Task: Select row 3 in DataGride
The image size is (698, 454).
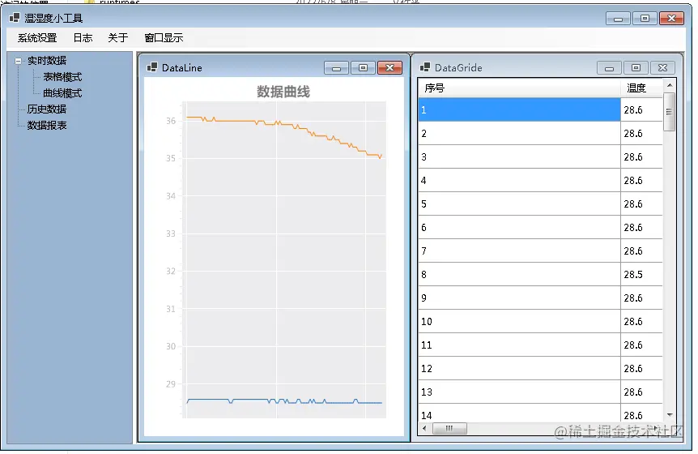Action: pyautogui.click(x=540, y=156)
